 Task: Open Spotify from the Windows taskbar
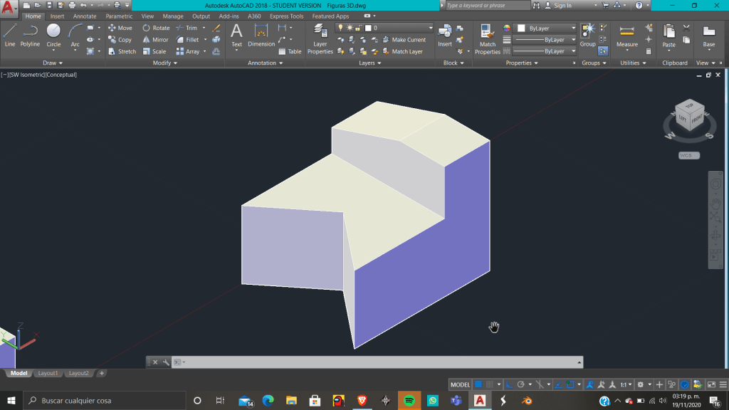409,401
